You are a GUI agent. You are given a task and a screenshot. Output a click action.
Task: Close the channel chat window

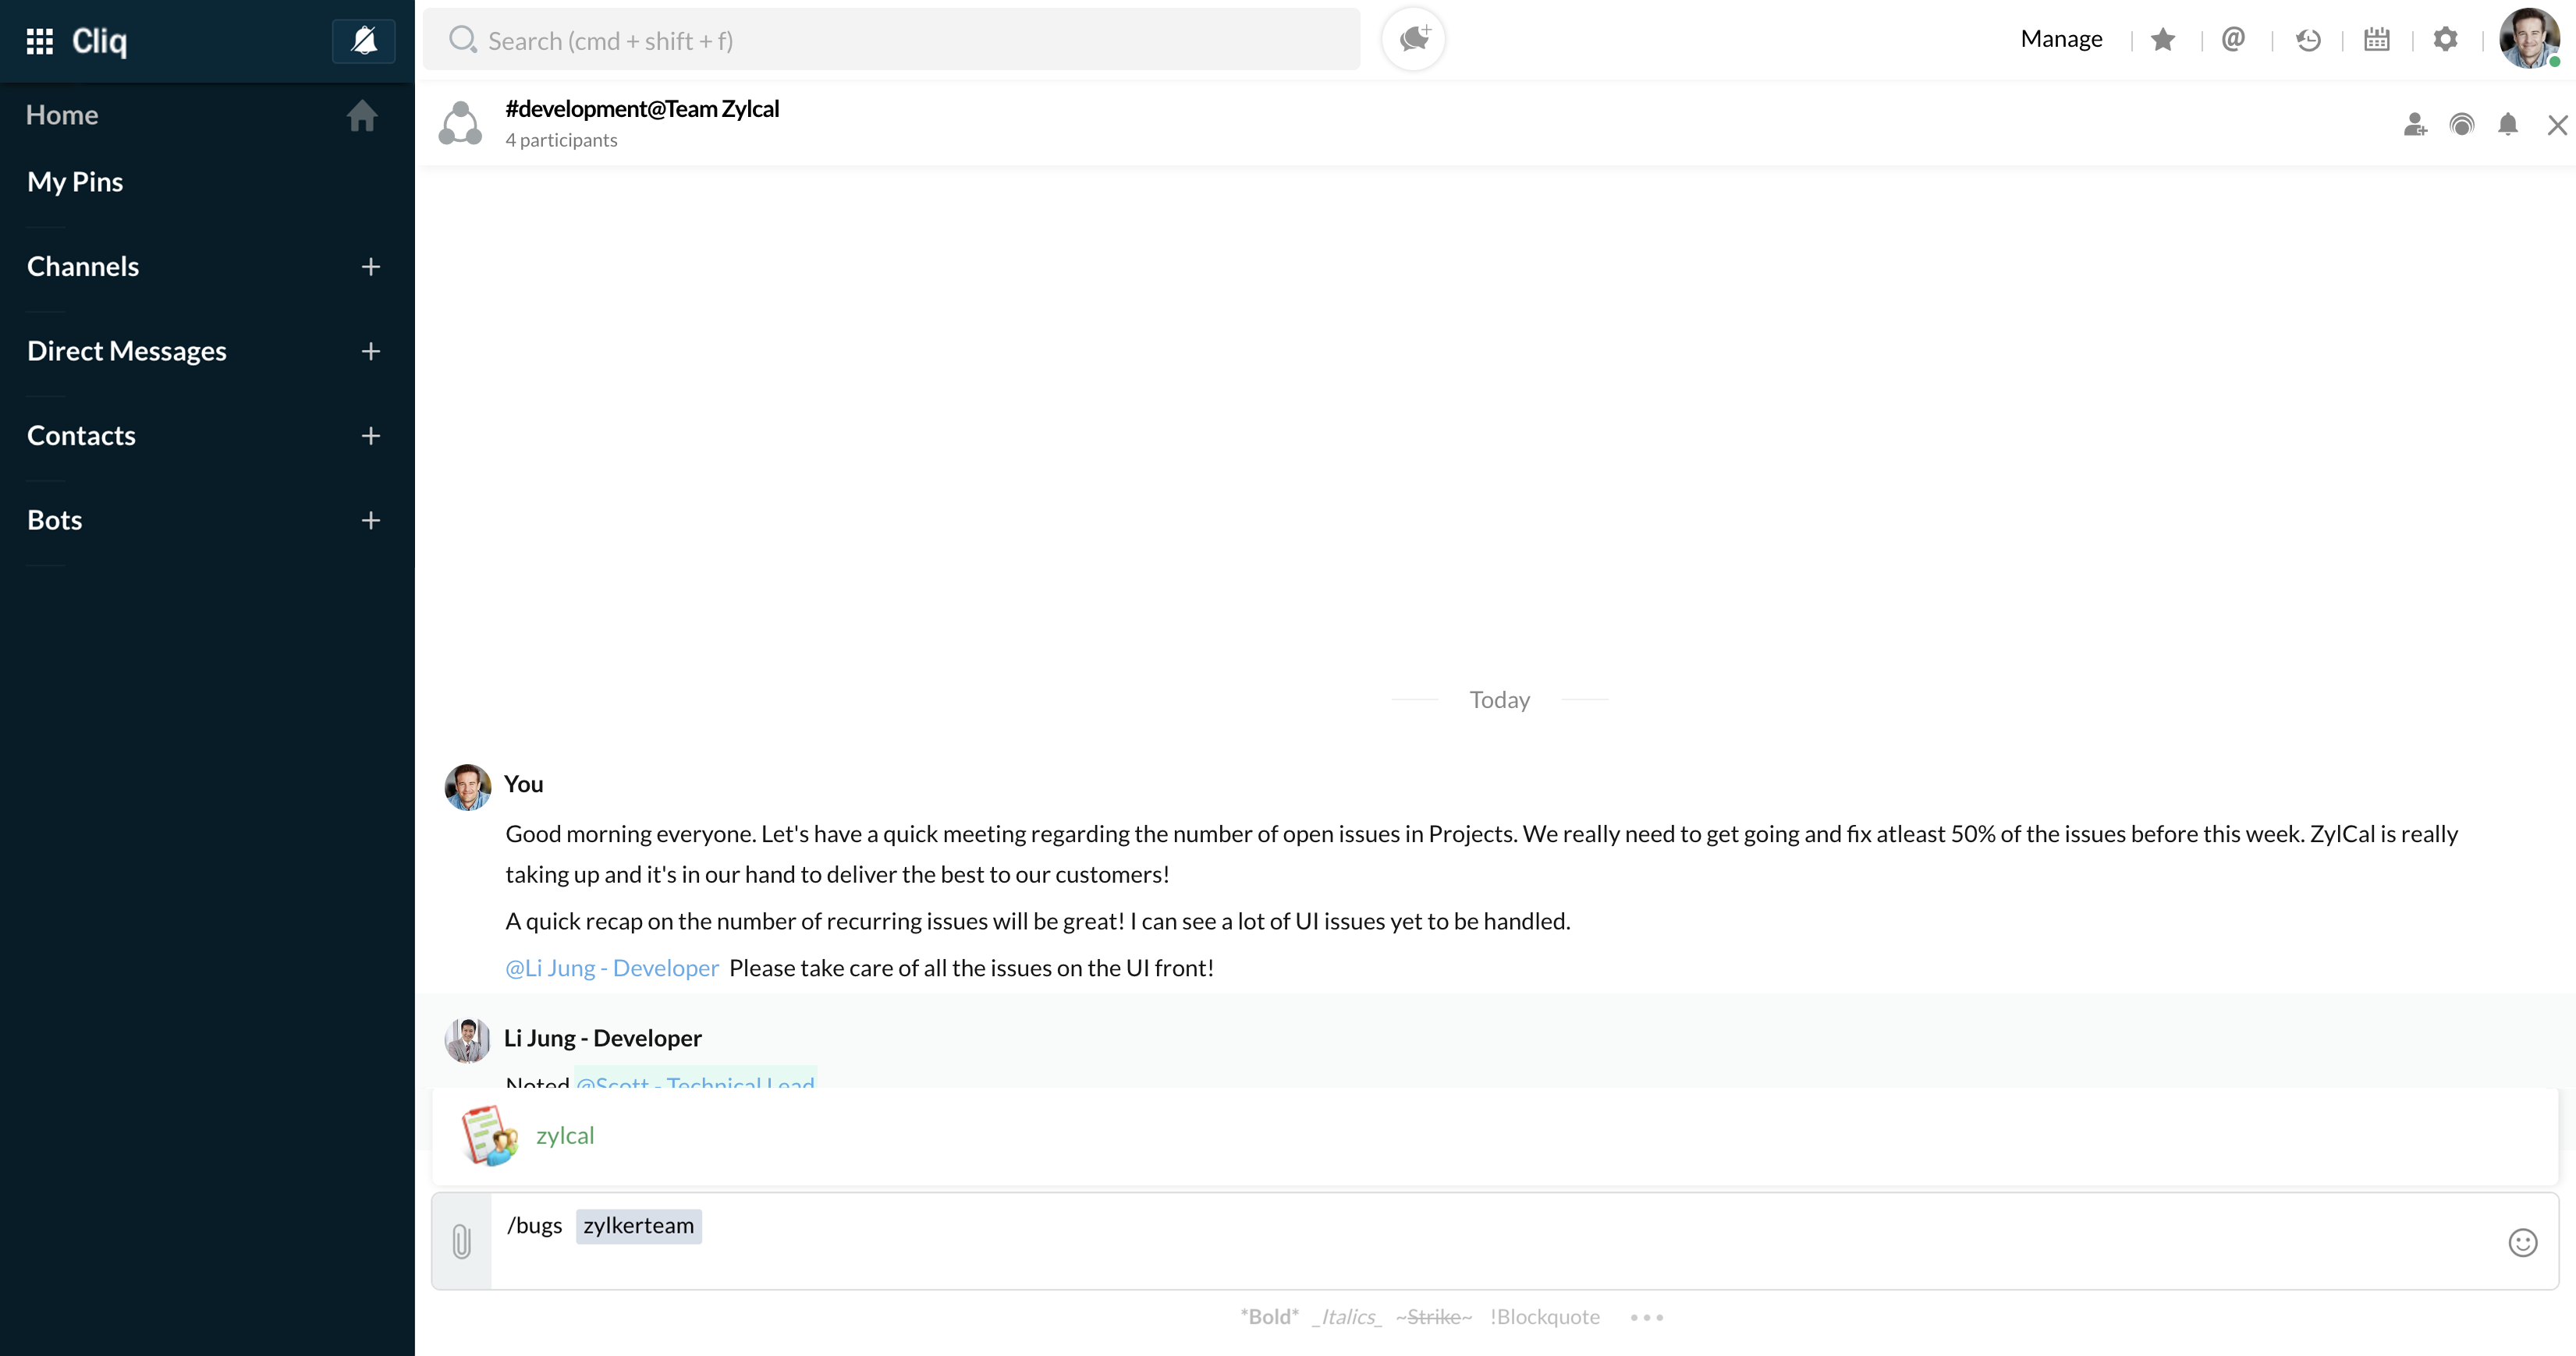(2557, 125)
